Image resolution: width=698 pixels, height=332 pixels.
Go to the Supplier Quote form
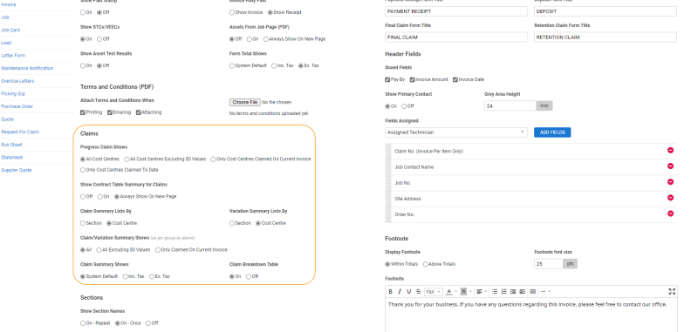[16, 170]
